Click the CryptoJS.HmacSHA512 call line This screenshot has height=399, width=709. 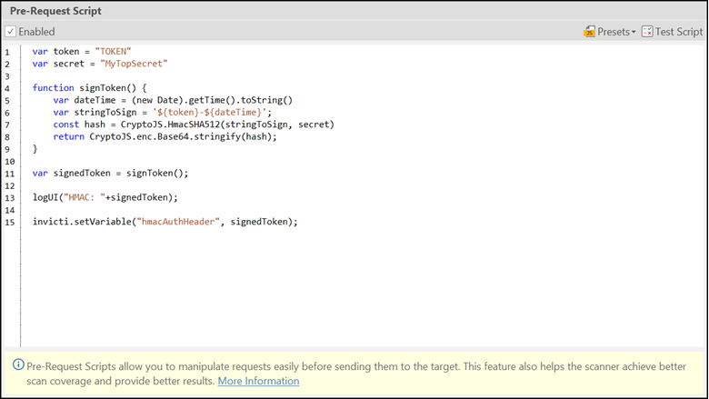click(194, 125)
